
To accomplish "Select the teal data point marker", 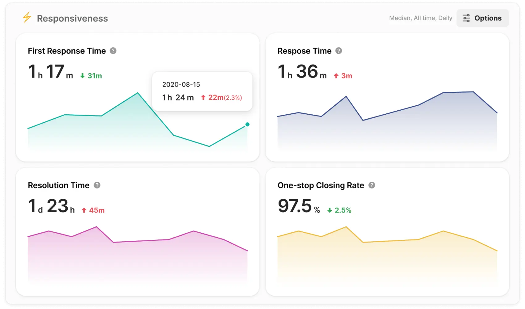I will pyautogui.click(x=247, y=125).
